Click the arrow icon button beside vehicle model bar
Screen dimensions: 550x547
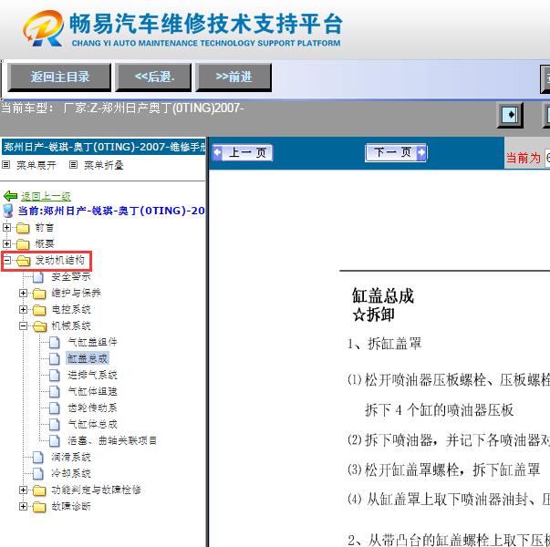[510, 115]
